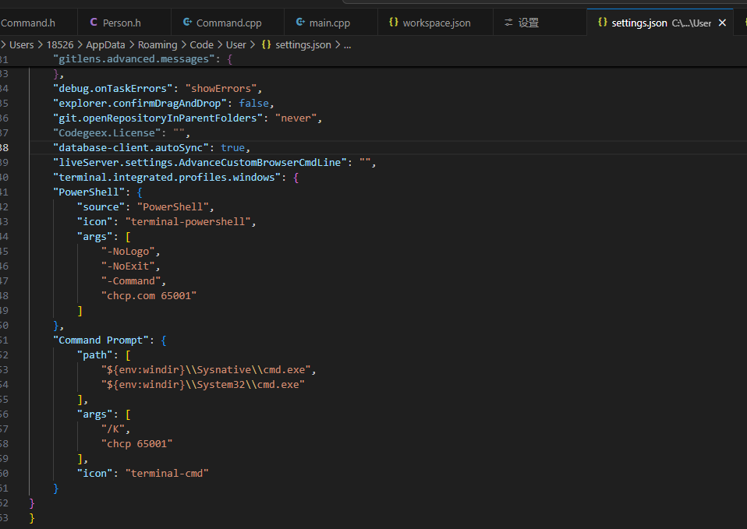Open the 18526 breadcrumb folder
Viewport: 747px width, 529px height.
[x=62, y=44]
